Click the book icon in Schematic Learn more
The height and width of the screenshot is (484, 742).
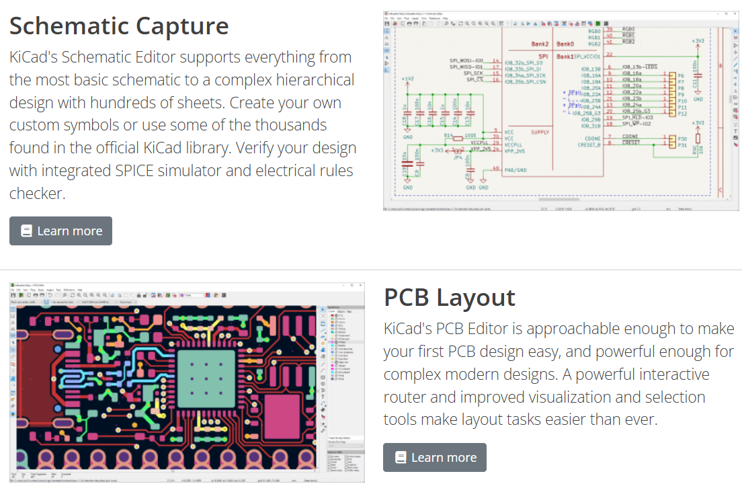27,231
